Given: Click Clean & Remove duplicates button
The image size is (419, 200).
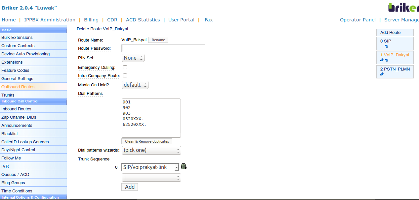Looking at the screenshot, I should coord(147,141).
